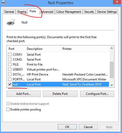Click the printer icon in title bar
The height and width of the screenshot is (133, 122).
(x=3, y=3)
